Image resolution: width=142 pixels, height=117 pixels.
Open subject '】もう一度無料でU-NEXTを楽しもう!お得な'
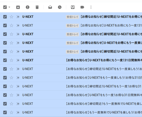tap(104, 112)
